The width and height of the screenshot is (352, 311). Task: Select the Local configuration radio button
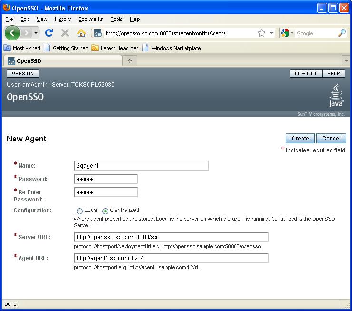pos(79,211)
